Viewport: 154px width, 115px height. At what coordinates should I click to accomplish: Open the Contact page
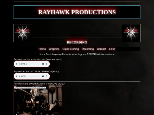click(101, 49)
